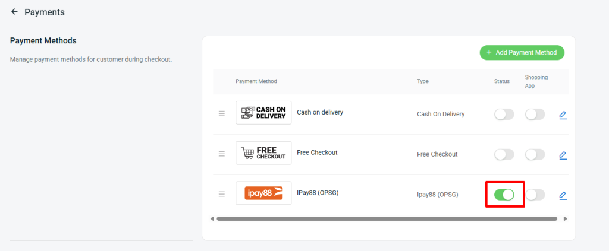Enable Cash on delivery status toggle
Screen dimensions: 609x251
[x=504, y=115]
